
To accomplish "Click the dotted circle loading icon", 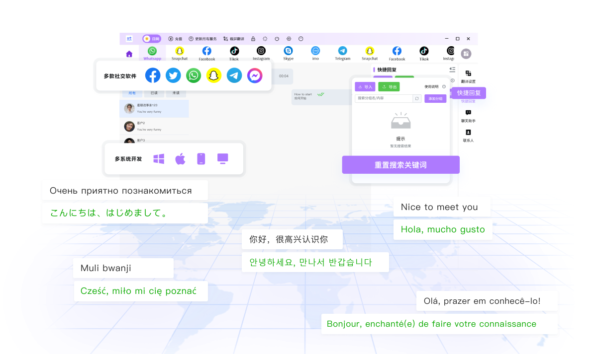I will click(x=265, y=38).
